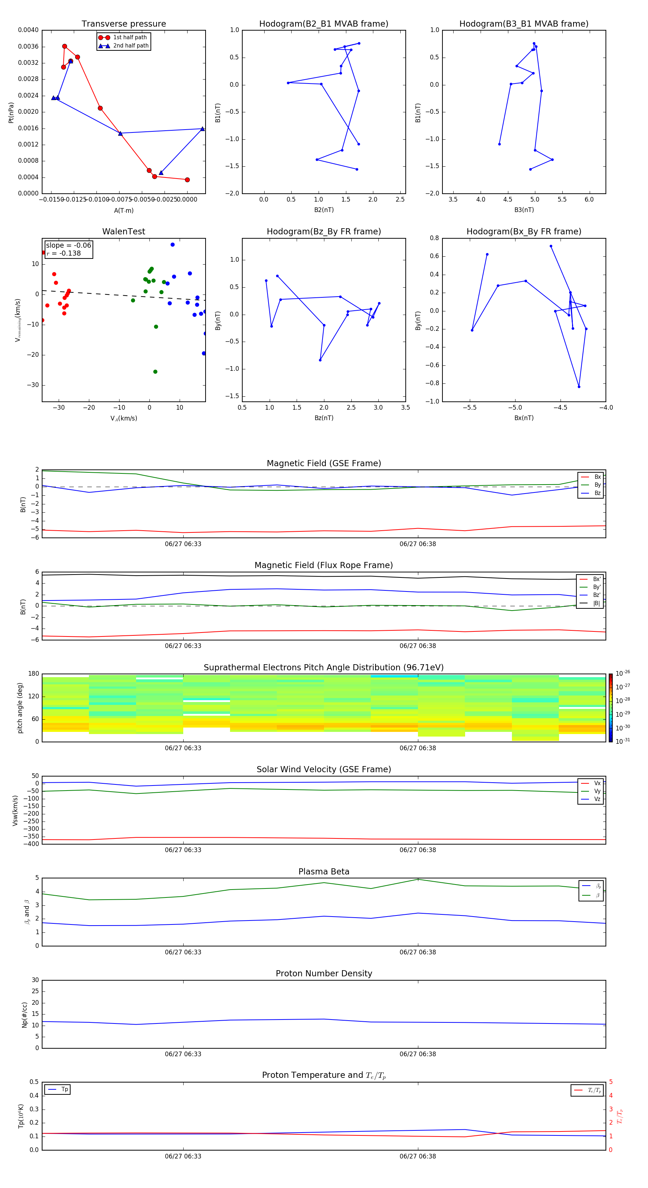Click the "Hodogram(Bx_By FR frame)" title

pos(524,231)
